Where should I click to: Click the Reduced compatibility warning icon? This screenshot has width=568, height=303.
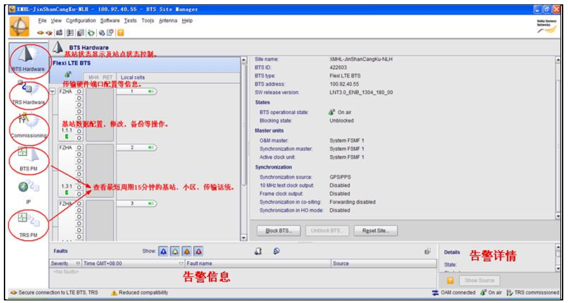tap(114, 293)
